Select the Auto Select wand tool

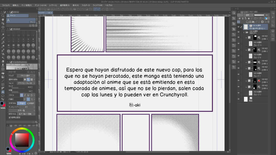tap(3, 35)
